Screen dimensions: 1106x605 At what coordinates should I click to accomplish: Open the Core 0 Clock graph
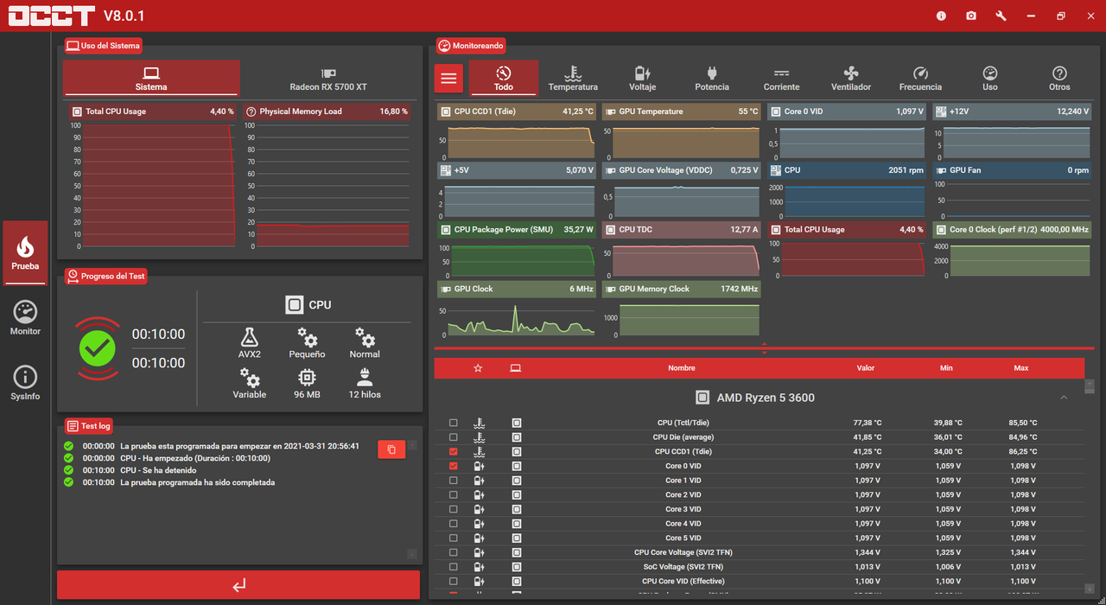1012,249
